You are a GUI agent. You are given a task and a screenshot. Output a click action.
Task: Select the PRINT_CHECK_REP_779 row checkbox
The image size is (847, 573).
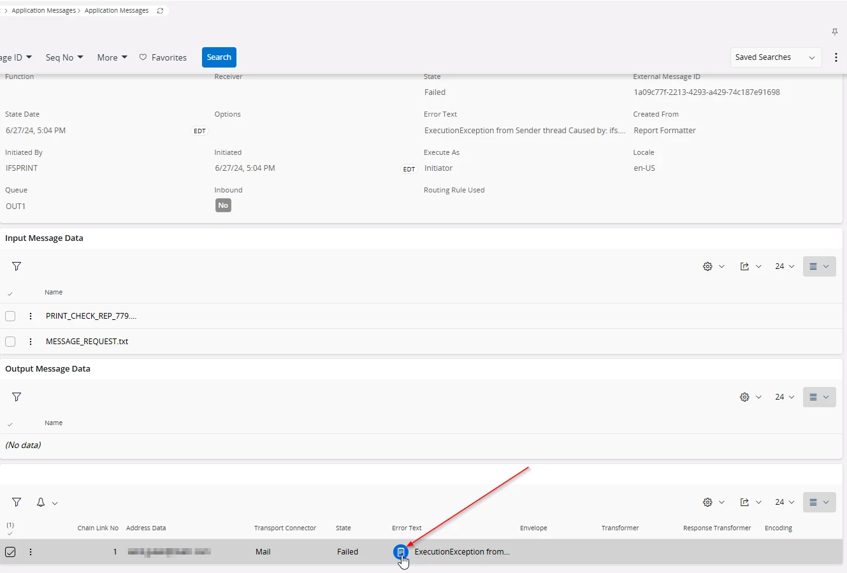tap(10, 316)
